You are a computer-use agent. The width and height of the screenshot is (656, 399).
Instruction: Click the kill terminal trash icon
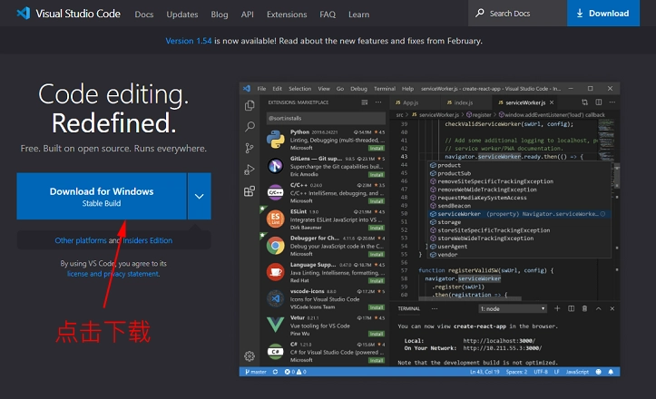(x=584, y=308)
